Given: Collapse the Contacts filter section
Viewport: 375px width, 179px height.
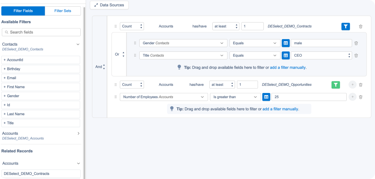Looking at the screenshot, I should click(x=78, y=44).
